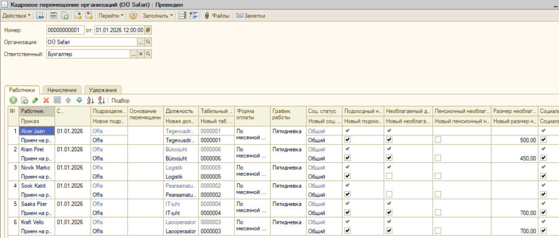Open the Файлы attachments button
Image resolution: width=559 pixels, height=238 pixels.
click(217, 16)
